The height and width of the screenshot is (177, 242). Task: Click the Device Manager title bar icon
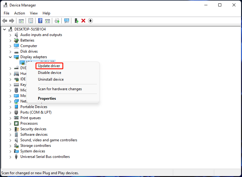pyautogui.click(x=6, y=5)
